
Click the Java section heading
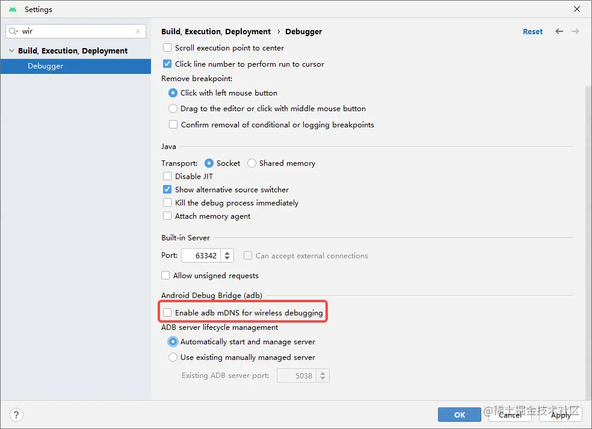tap(168, 146)
